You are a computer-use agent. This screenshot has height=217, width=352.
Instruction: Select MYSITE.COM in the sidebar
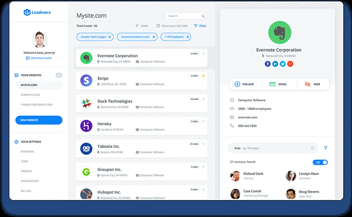click(39, 85)
